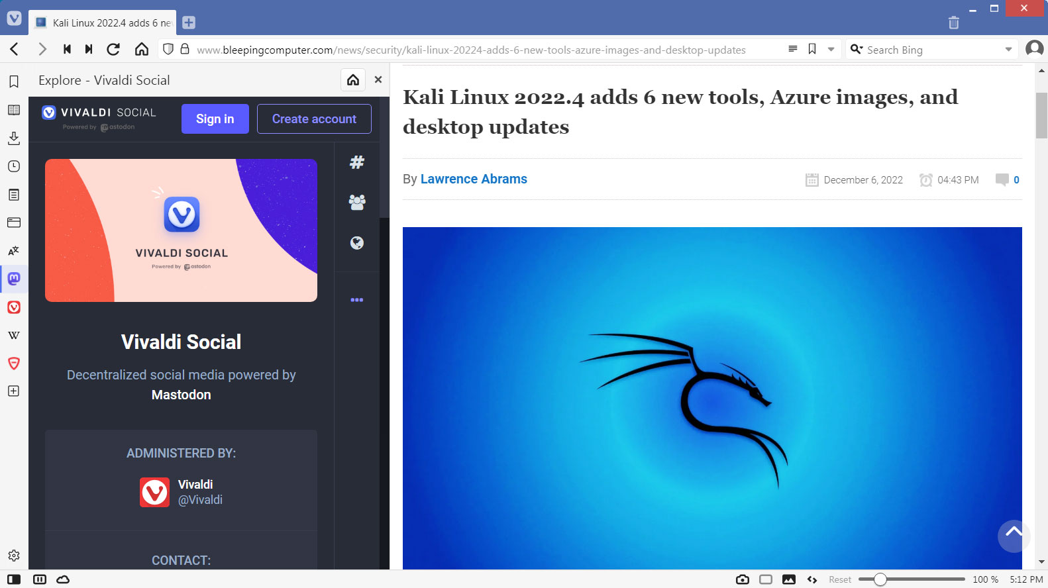Click the clock showing 5:12 PM

point(1026,579)
